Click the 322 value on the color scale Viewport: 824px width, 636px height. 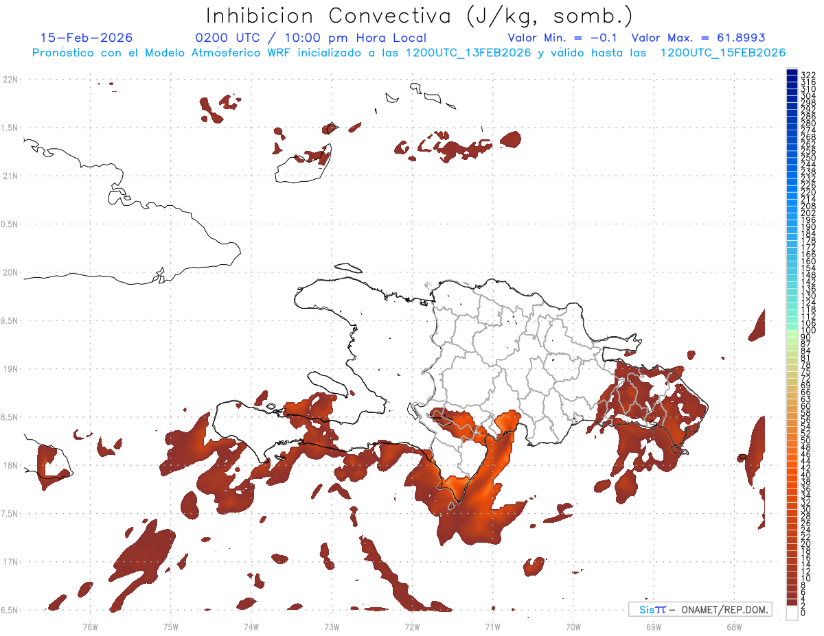[808, 75]
